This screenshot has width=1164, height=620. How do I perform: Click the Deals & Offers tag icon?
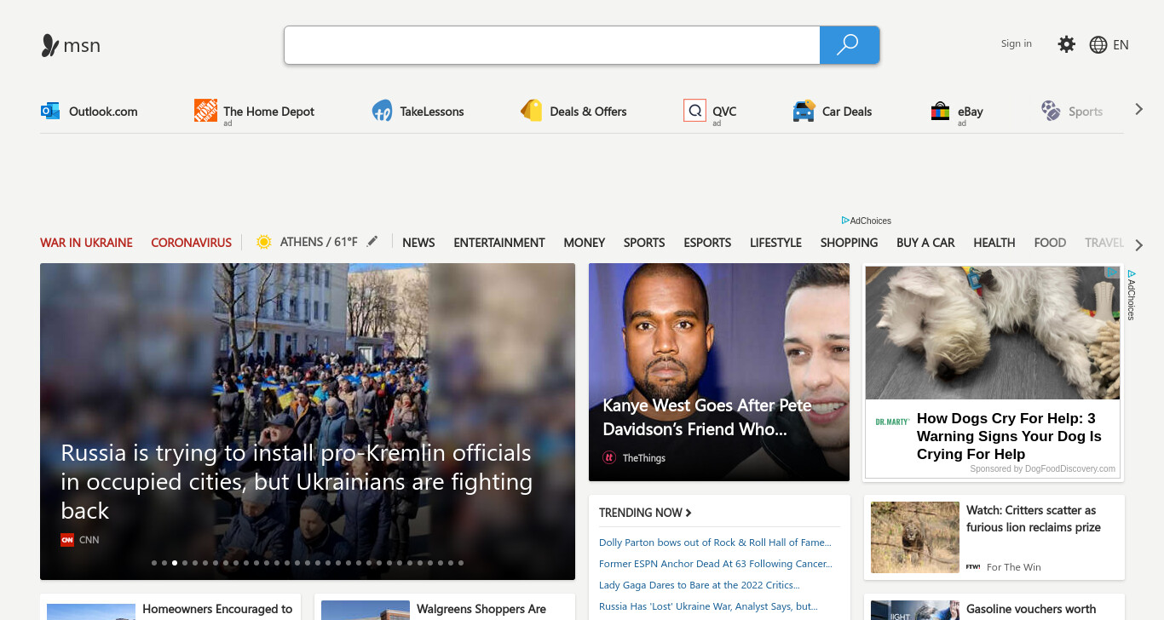point(532,111)
